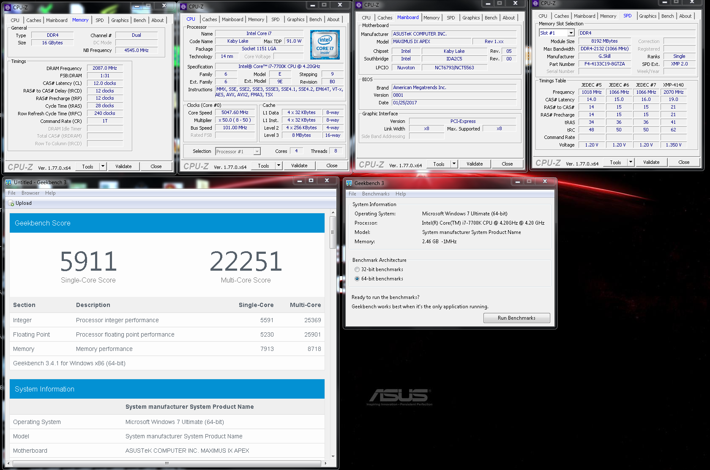Open the CPU tab in the Mainboard window

[366, 18]
